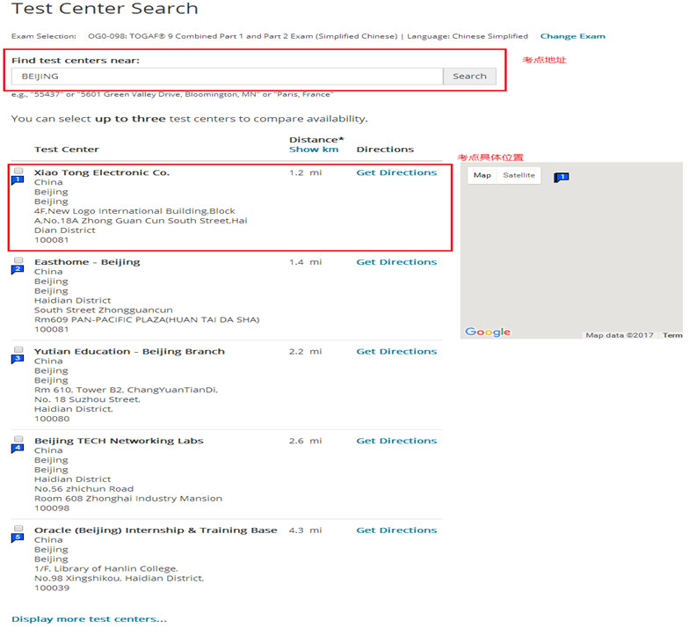The height and width of the screenshot is (629, 689).
Task: Click Show km under Distance
Action: (x=314, y=150)
